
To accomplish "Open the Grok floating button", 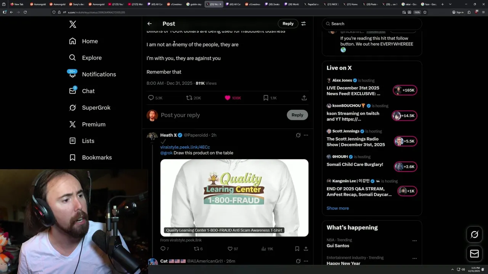I will click(475, 234).
